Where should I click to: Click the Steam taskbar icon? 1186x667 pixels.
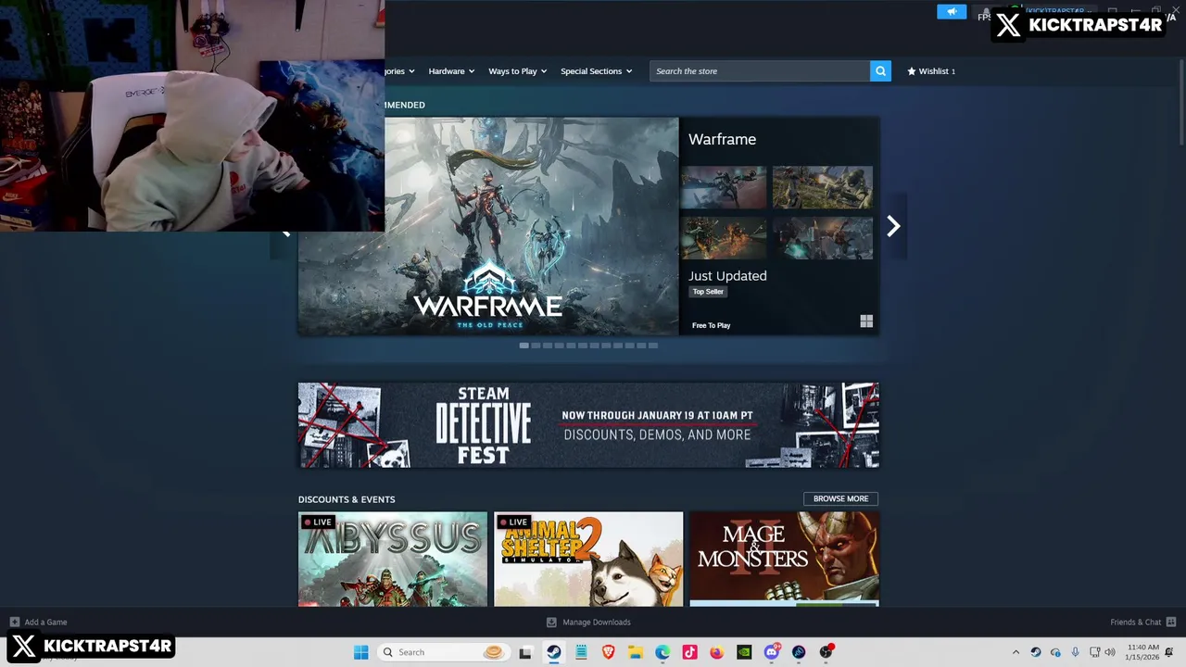[553, 652]
